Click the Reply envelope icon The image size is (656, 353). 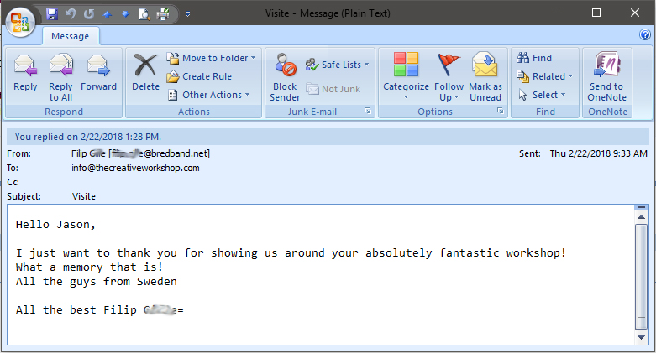click(25, 66)
